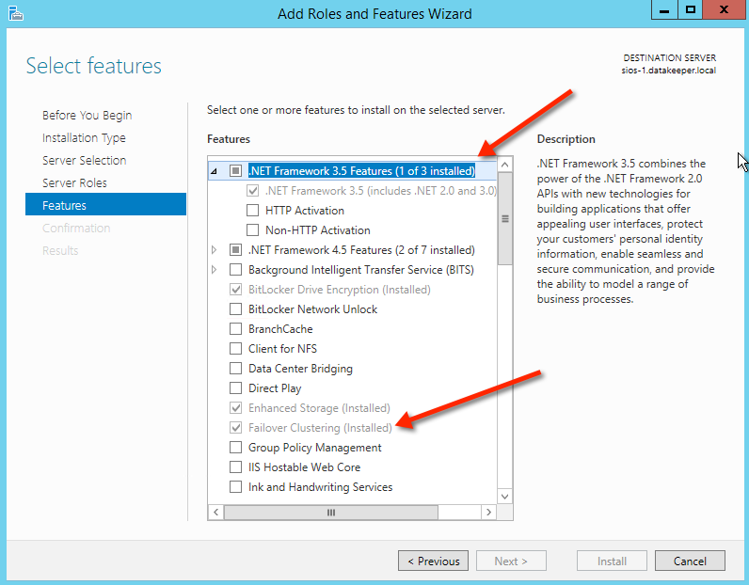Minimize the wizard window

point(663,10)
